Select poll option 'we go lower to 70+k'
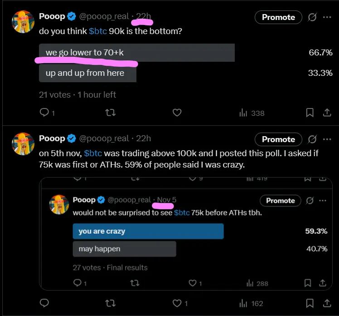 click(x=136, y=53)
